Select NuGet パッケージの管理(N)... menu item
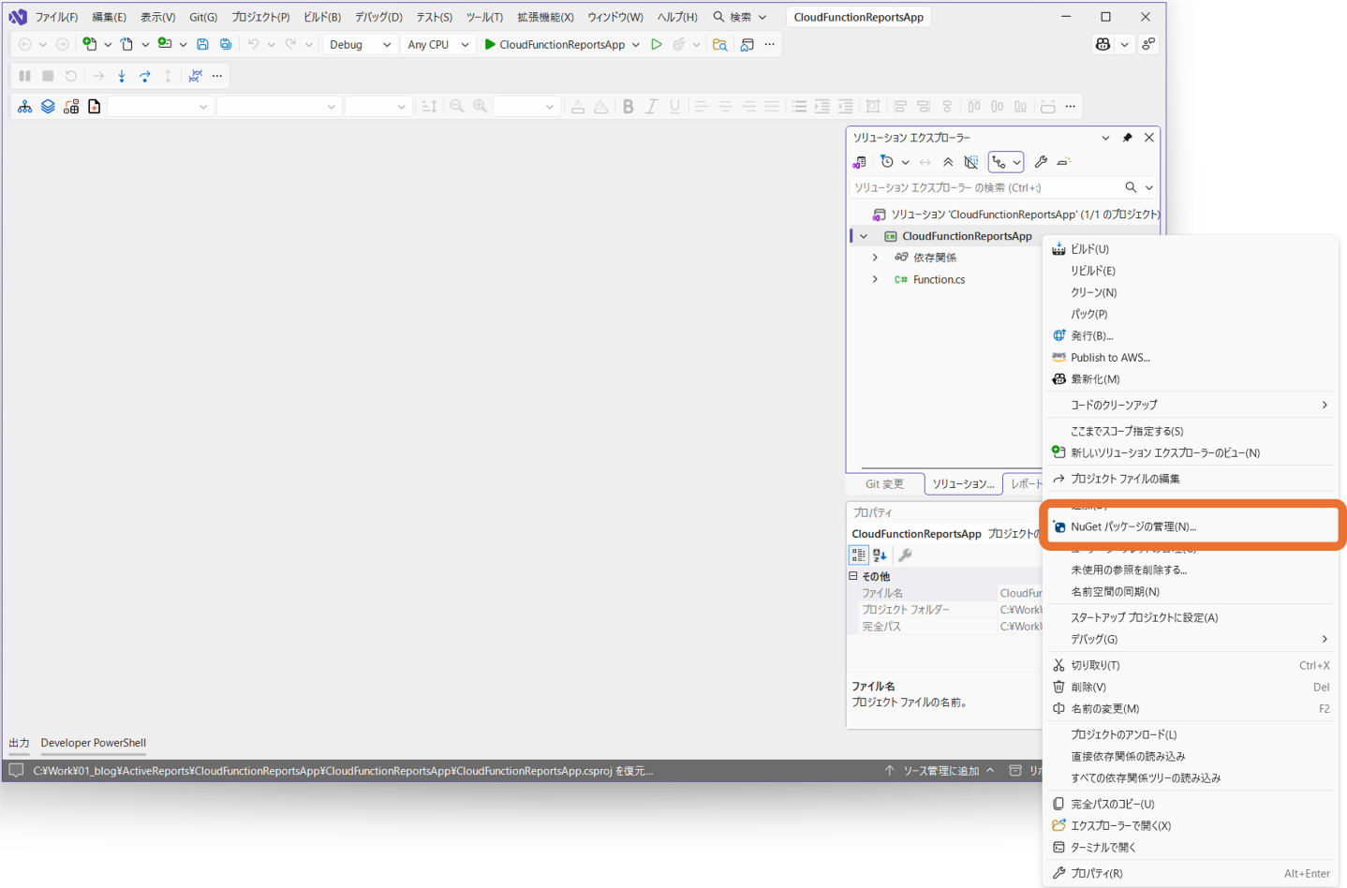This screenshot has width=1347, height=888. 1192,526
